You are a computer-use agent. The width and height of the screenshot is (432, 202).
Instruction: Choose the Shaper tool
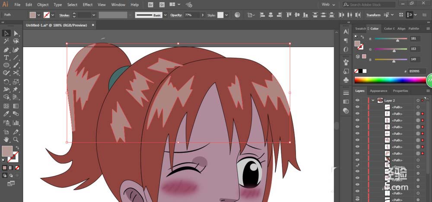(x=6, y=73)
